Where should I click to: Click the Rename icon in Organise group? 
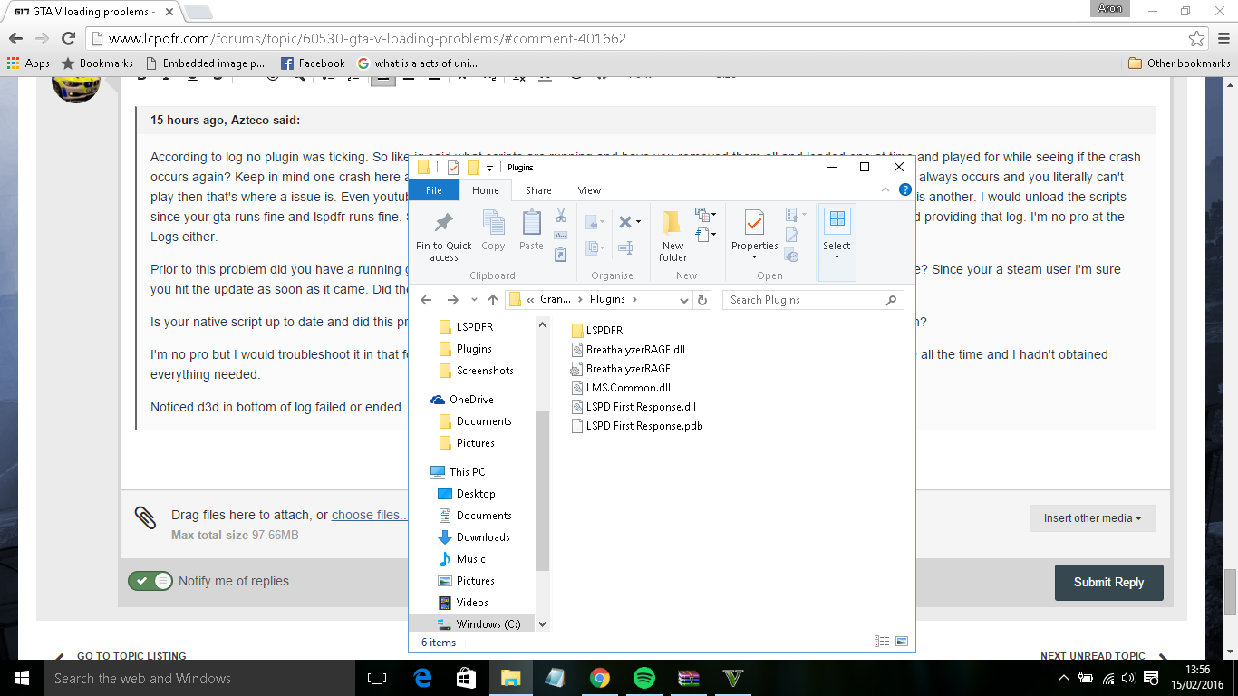coord(625,247)
